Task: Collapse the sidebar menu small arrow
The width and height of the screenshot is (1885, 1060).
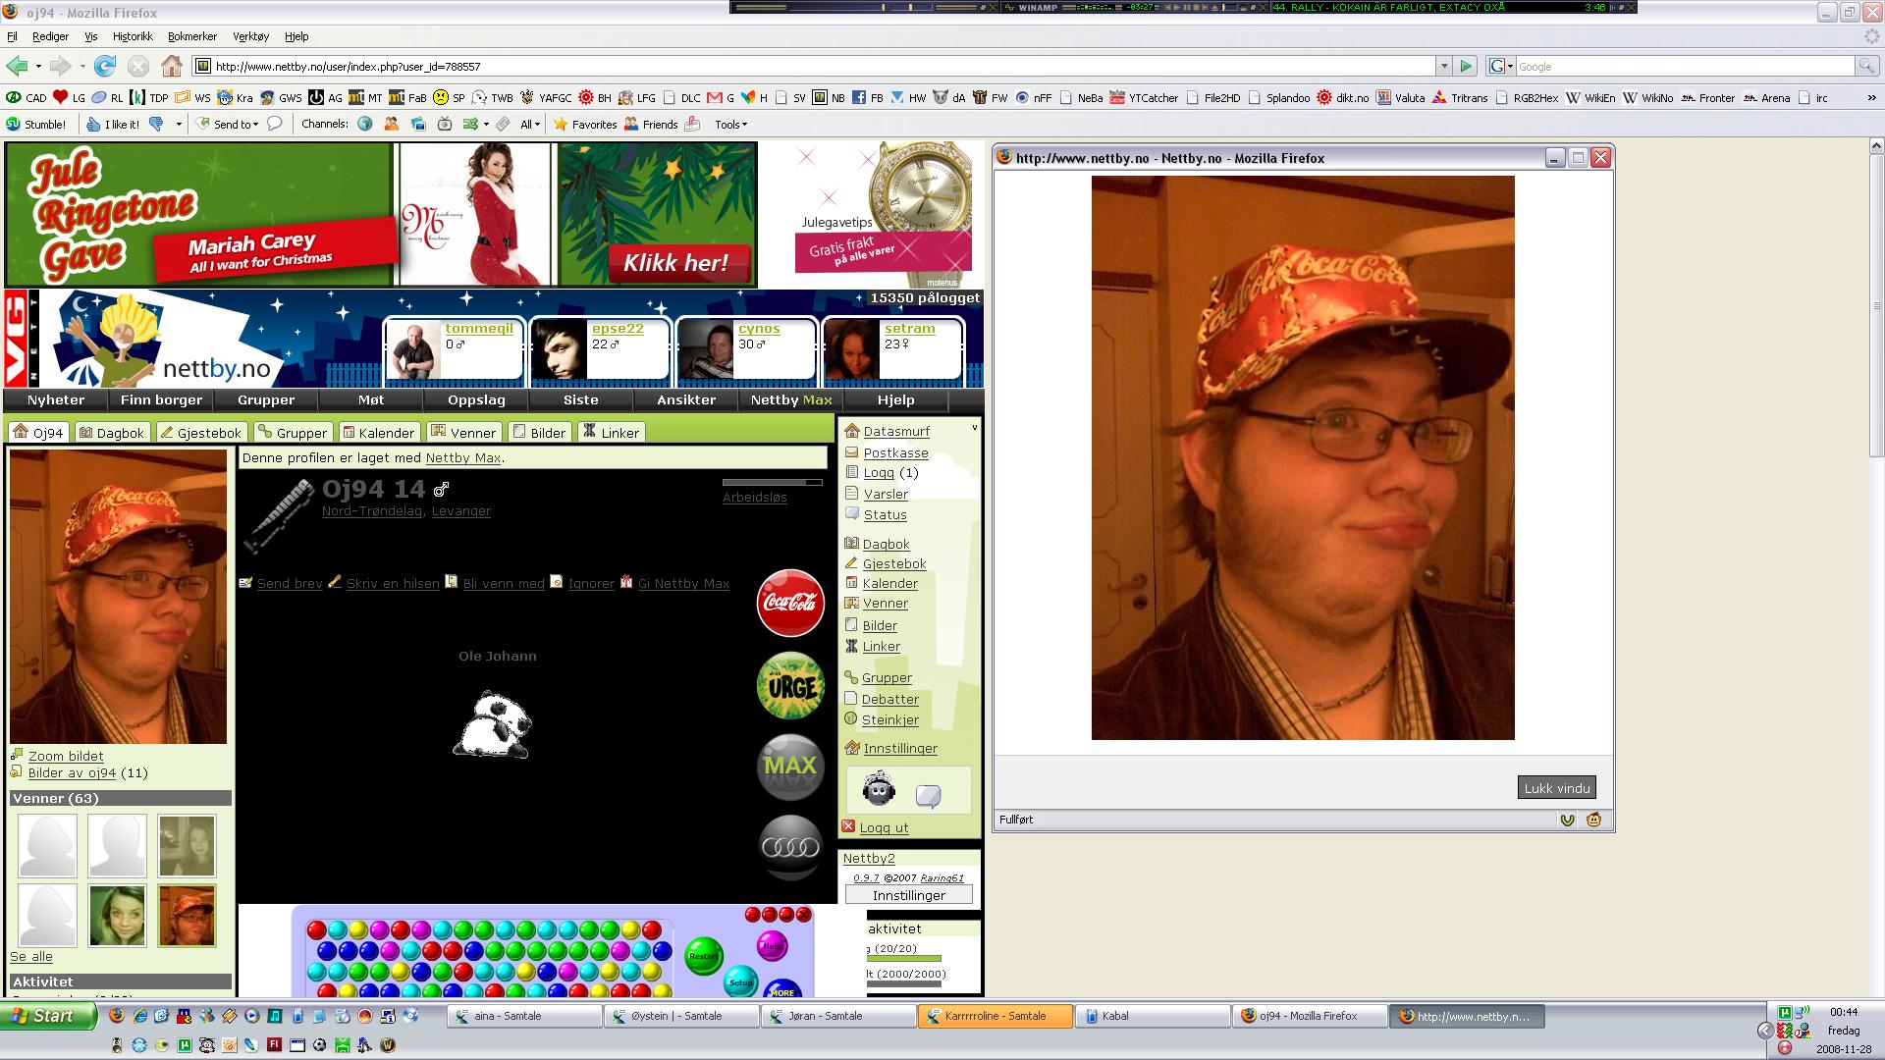Action: pos(974,428)
